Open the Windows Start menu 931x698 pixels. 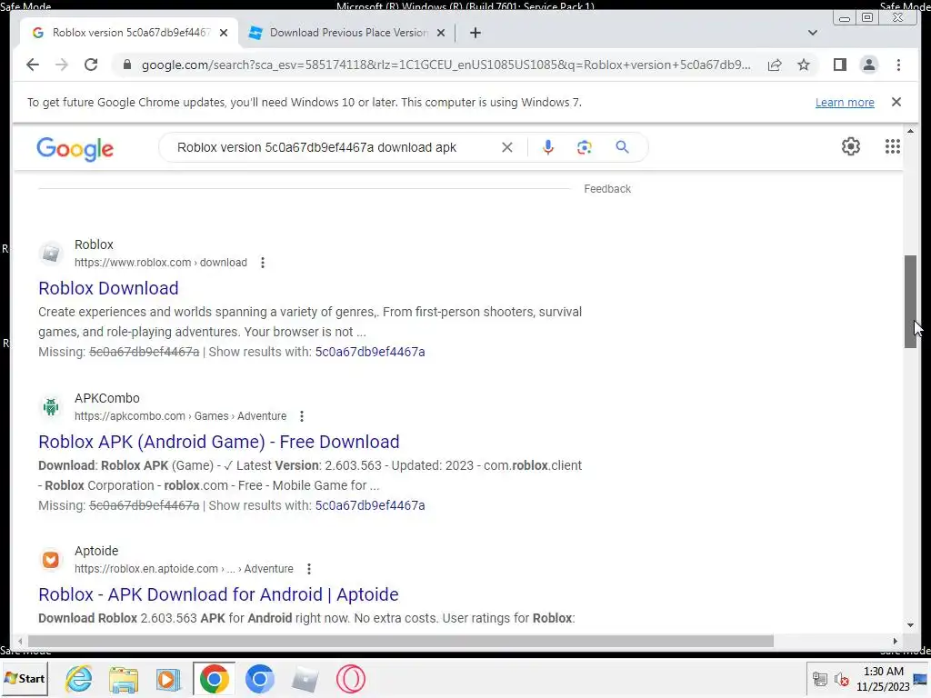[25, 678]
